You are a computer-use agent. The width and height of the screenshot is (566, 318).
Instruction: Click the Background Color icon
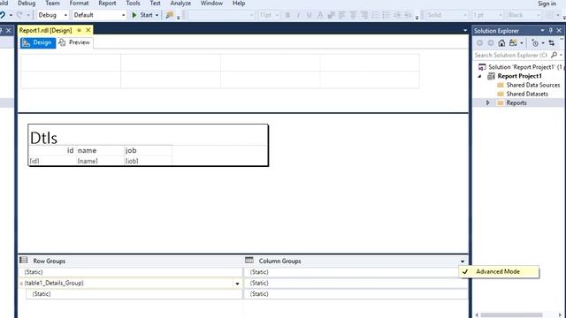tap(331, 15)
